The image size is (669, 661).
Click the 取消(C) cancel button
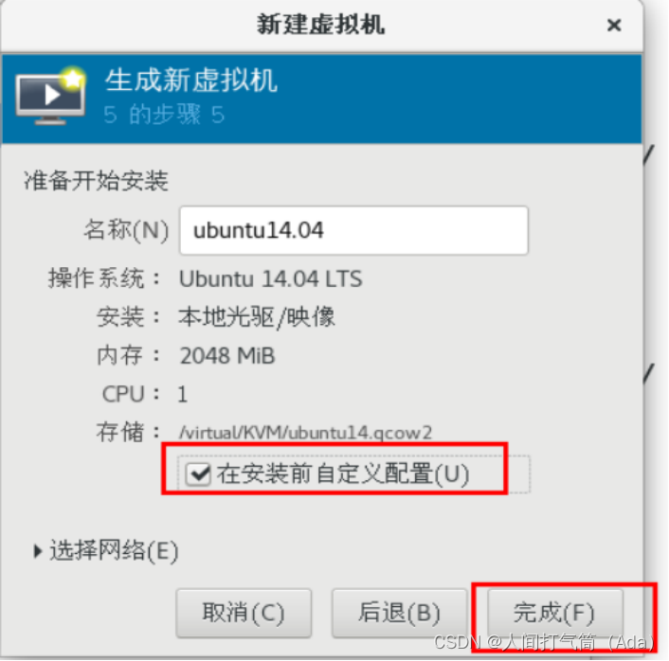click(244, 613)
